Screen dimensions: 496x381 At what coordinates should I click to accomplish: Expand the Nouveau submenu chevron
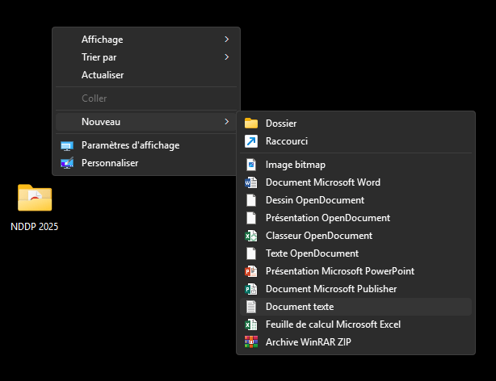(226, 122)
